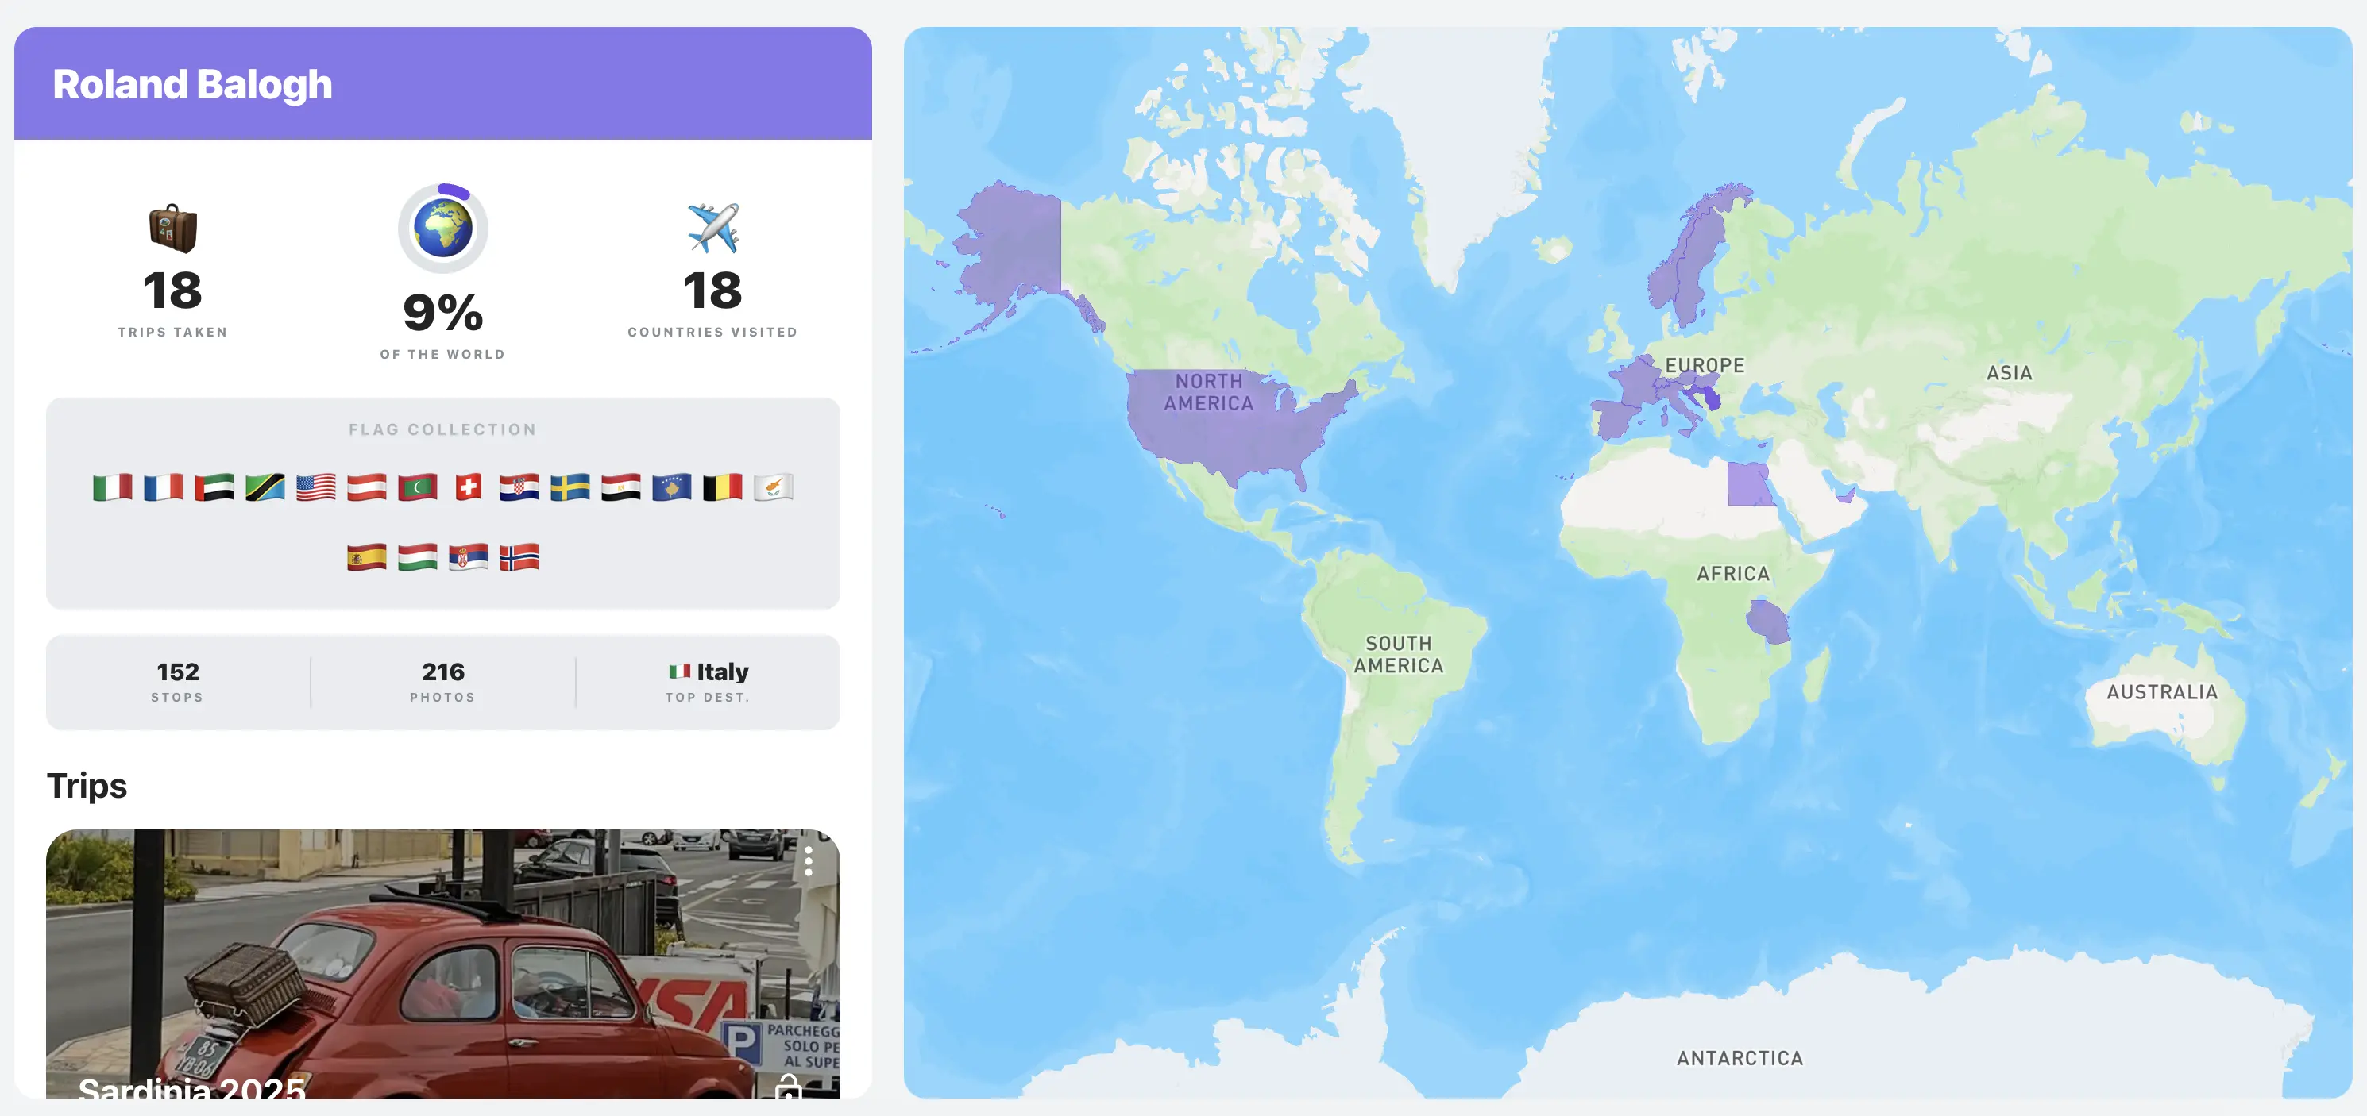Click the Trips section heading
This screenshot has width=2367, height=1116.
[x=87, y=787]
